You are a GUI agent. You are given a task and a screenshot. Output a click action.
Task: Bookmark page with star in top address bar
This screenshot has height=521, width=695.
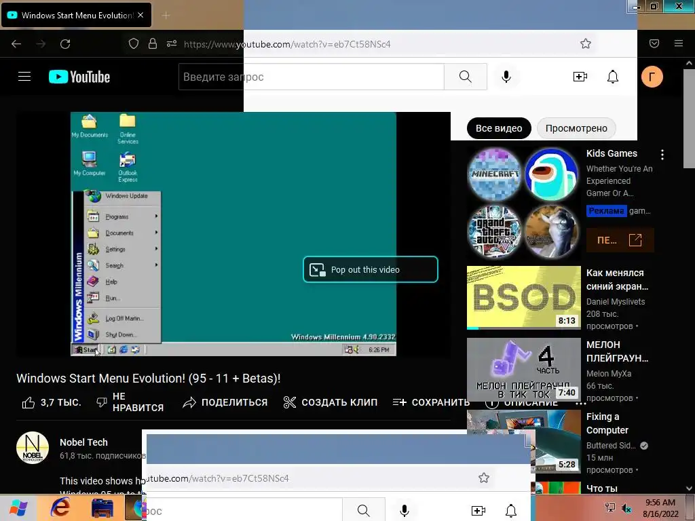pyautogui.click(x=586, y=43)
